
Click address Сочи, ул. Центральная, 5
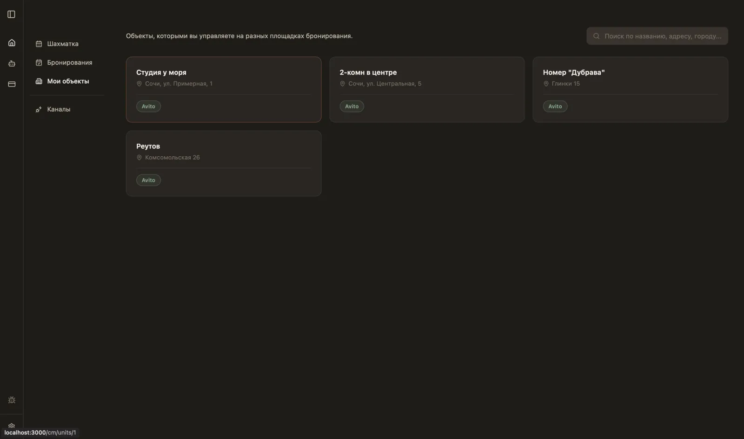385,84
